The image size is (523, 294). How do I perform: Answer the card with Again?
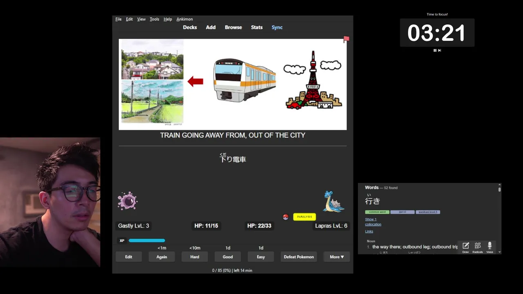point(162,257)
